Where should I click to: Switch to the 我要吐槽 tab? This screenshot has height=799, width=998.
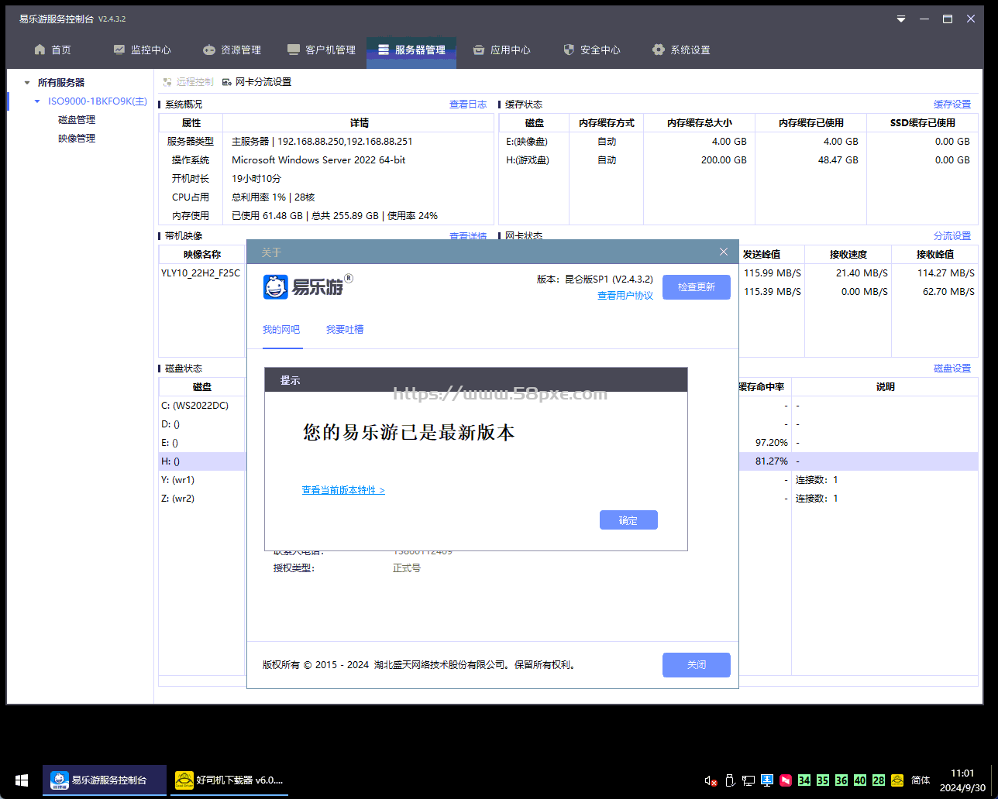(345, 330)
